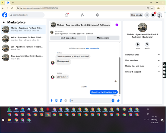
Task: Open the Tina conversation in Marketplace list
Action: point(23,58)
